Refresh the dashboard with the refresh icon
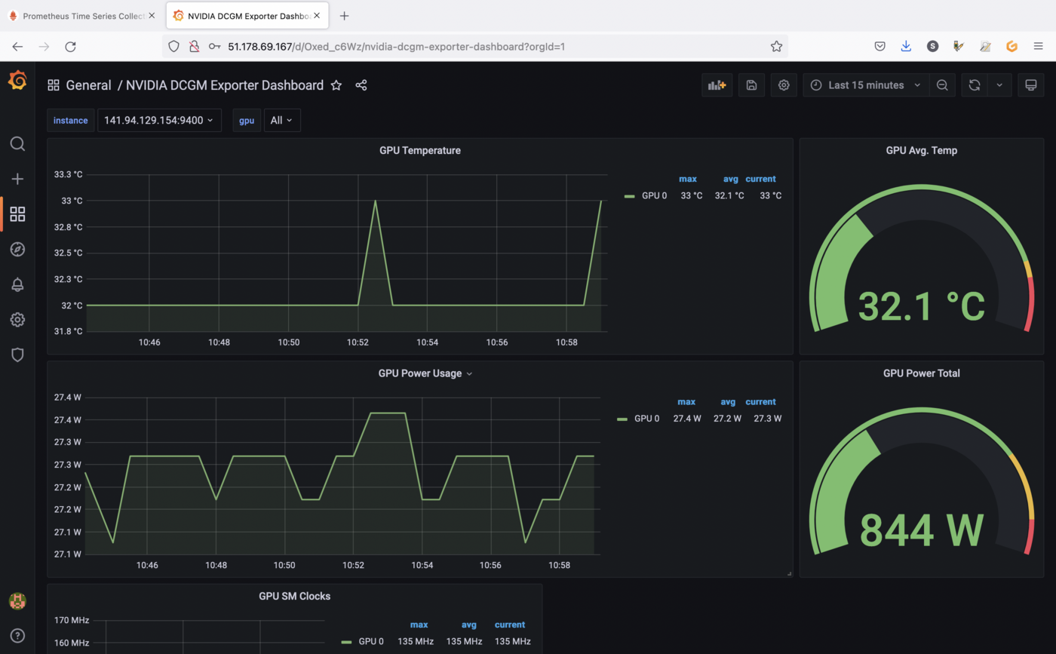1056x654 pixels. [x=975, y=84]
